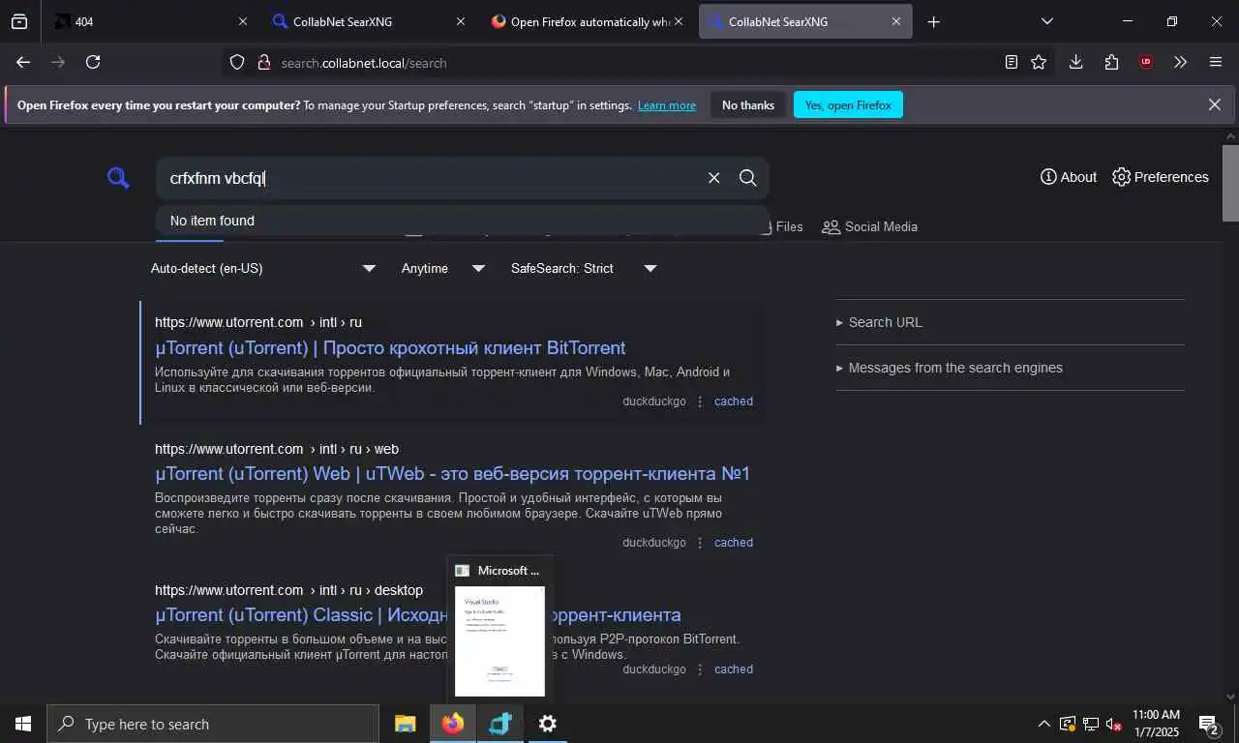Open network status tray icon

click(x=1091, y=724)
